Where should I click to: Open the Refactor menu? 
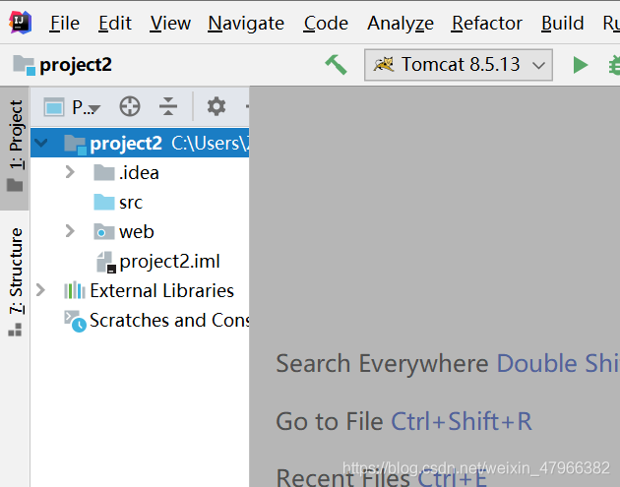(487, 24)
